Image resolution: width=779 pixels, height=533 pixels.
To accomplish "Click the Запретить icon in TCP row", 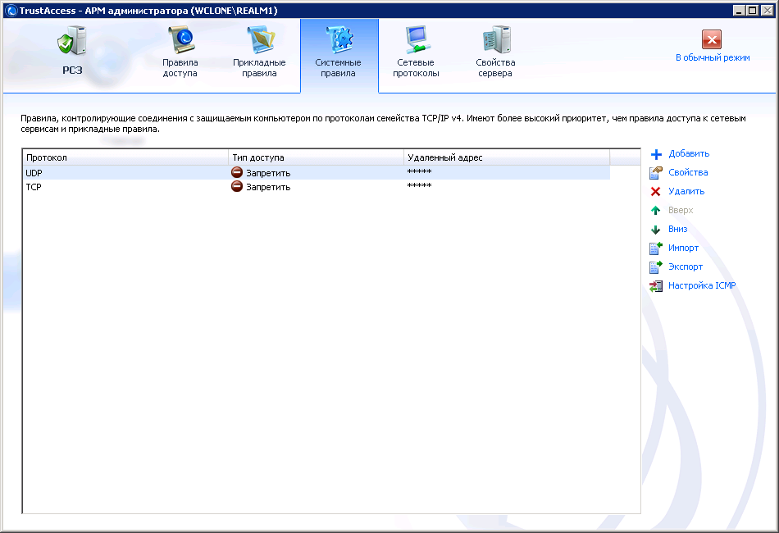I will point(237,187).
